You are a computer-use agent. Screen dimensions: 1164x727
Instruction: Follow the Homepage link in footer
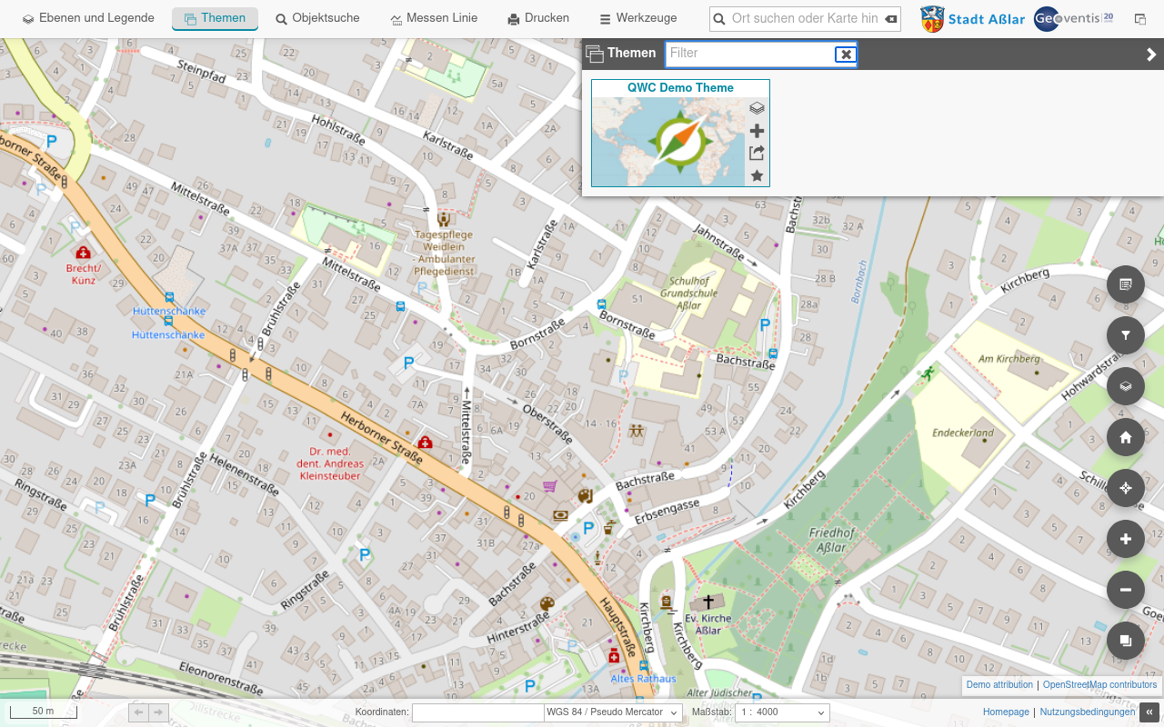(x=1006, y=712)
